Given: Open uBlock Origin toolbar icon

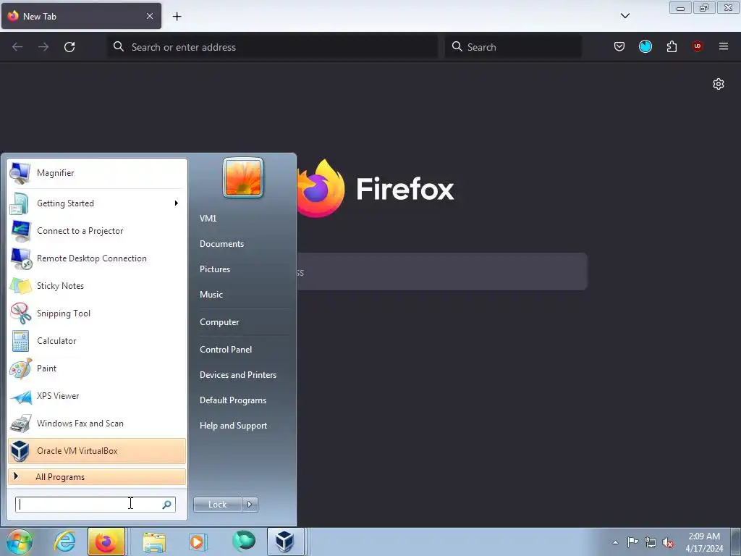Looking at the screenshot, I should tap(698, 46).
